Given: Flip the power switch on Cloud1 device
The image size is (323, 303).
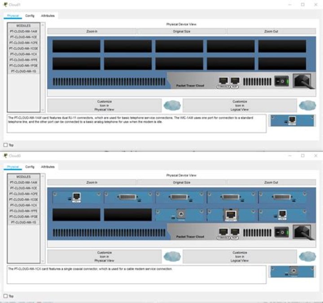Looking at the screenshot, I should point(281,81).
